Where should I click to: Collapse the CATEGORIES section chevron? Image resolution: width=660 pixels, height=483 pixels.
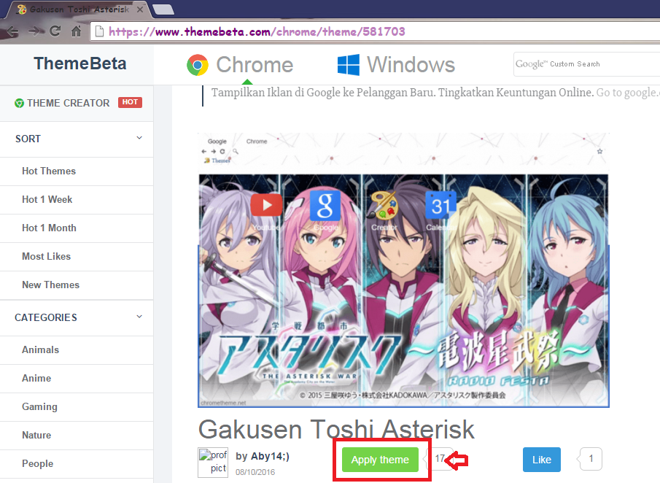pos(139,317)
